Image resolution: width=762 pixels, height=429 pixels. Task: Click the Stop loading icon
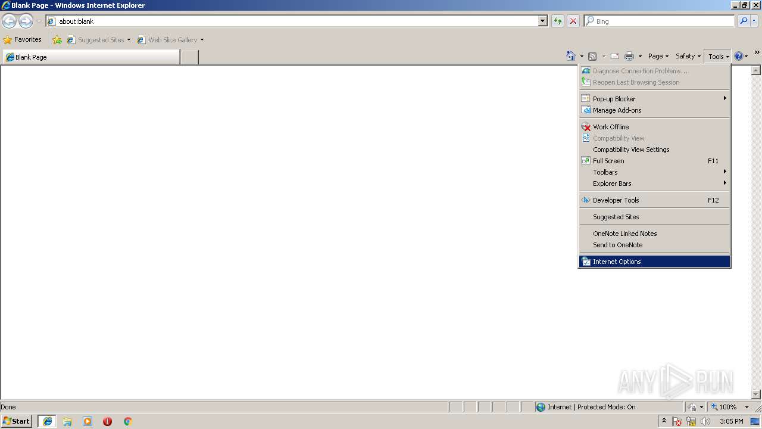[573, 21]
